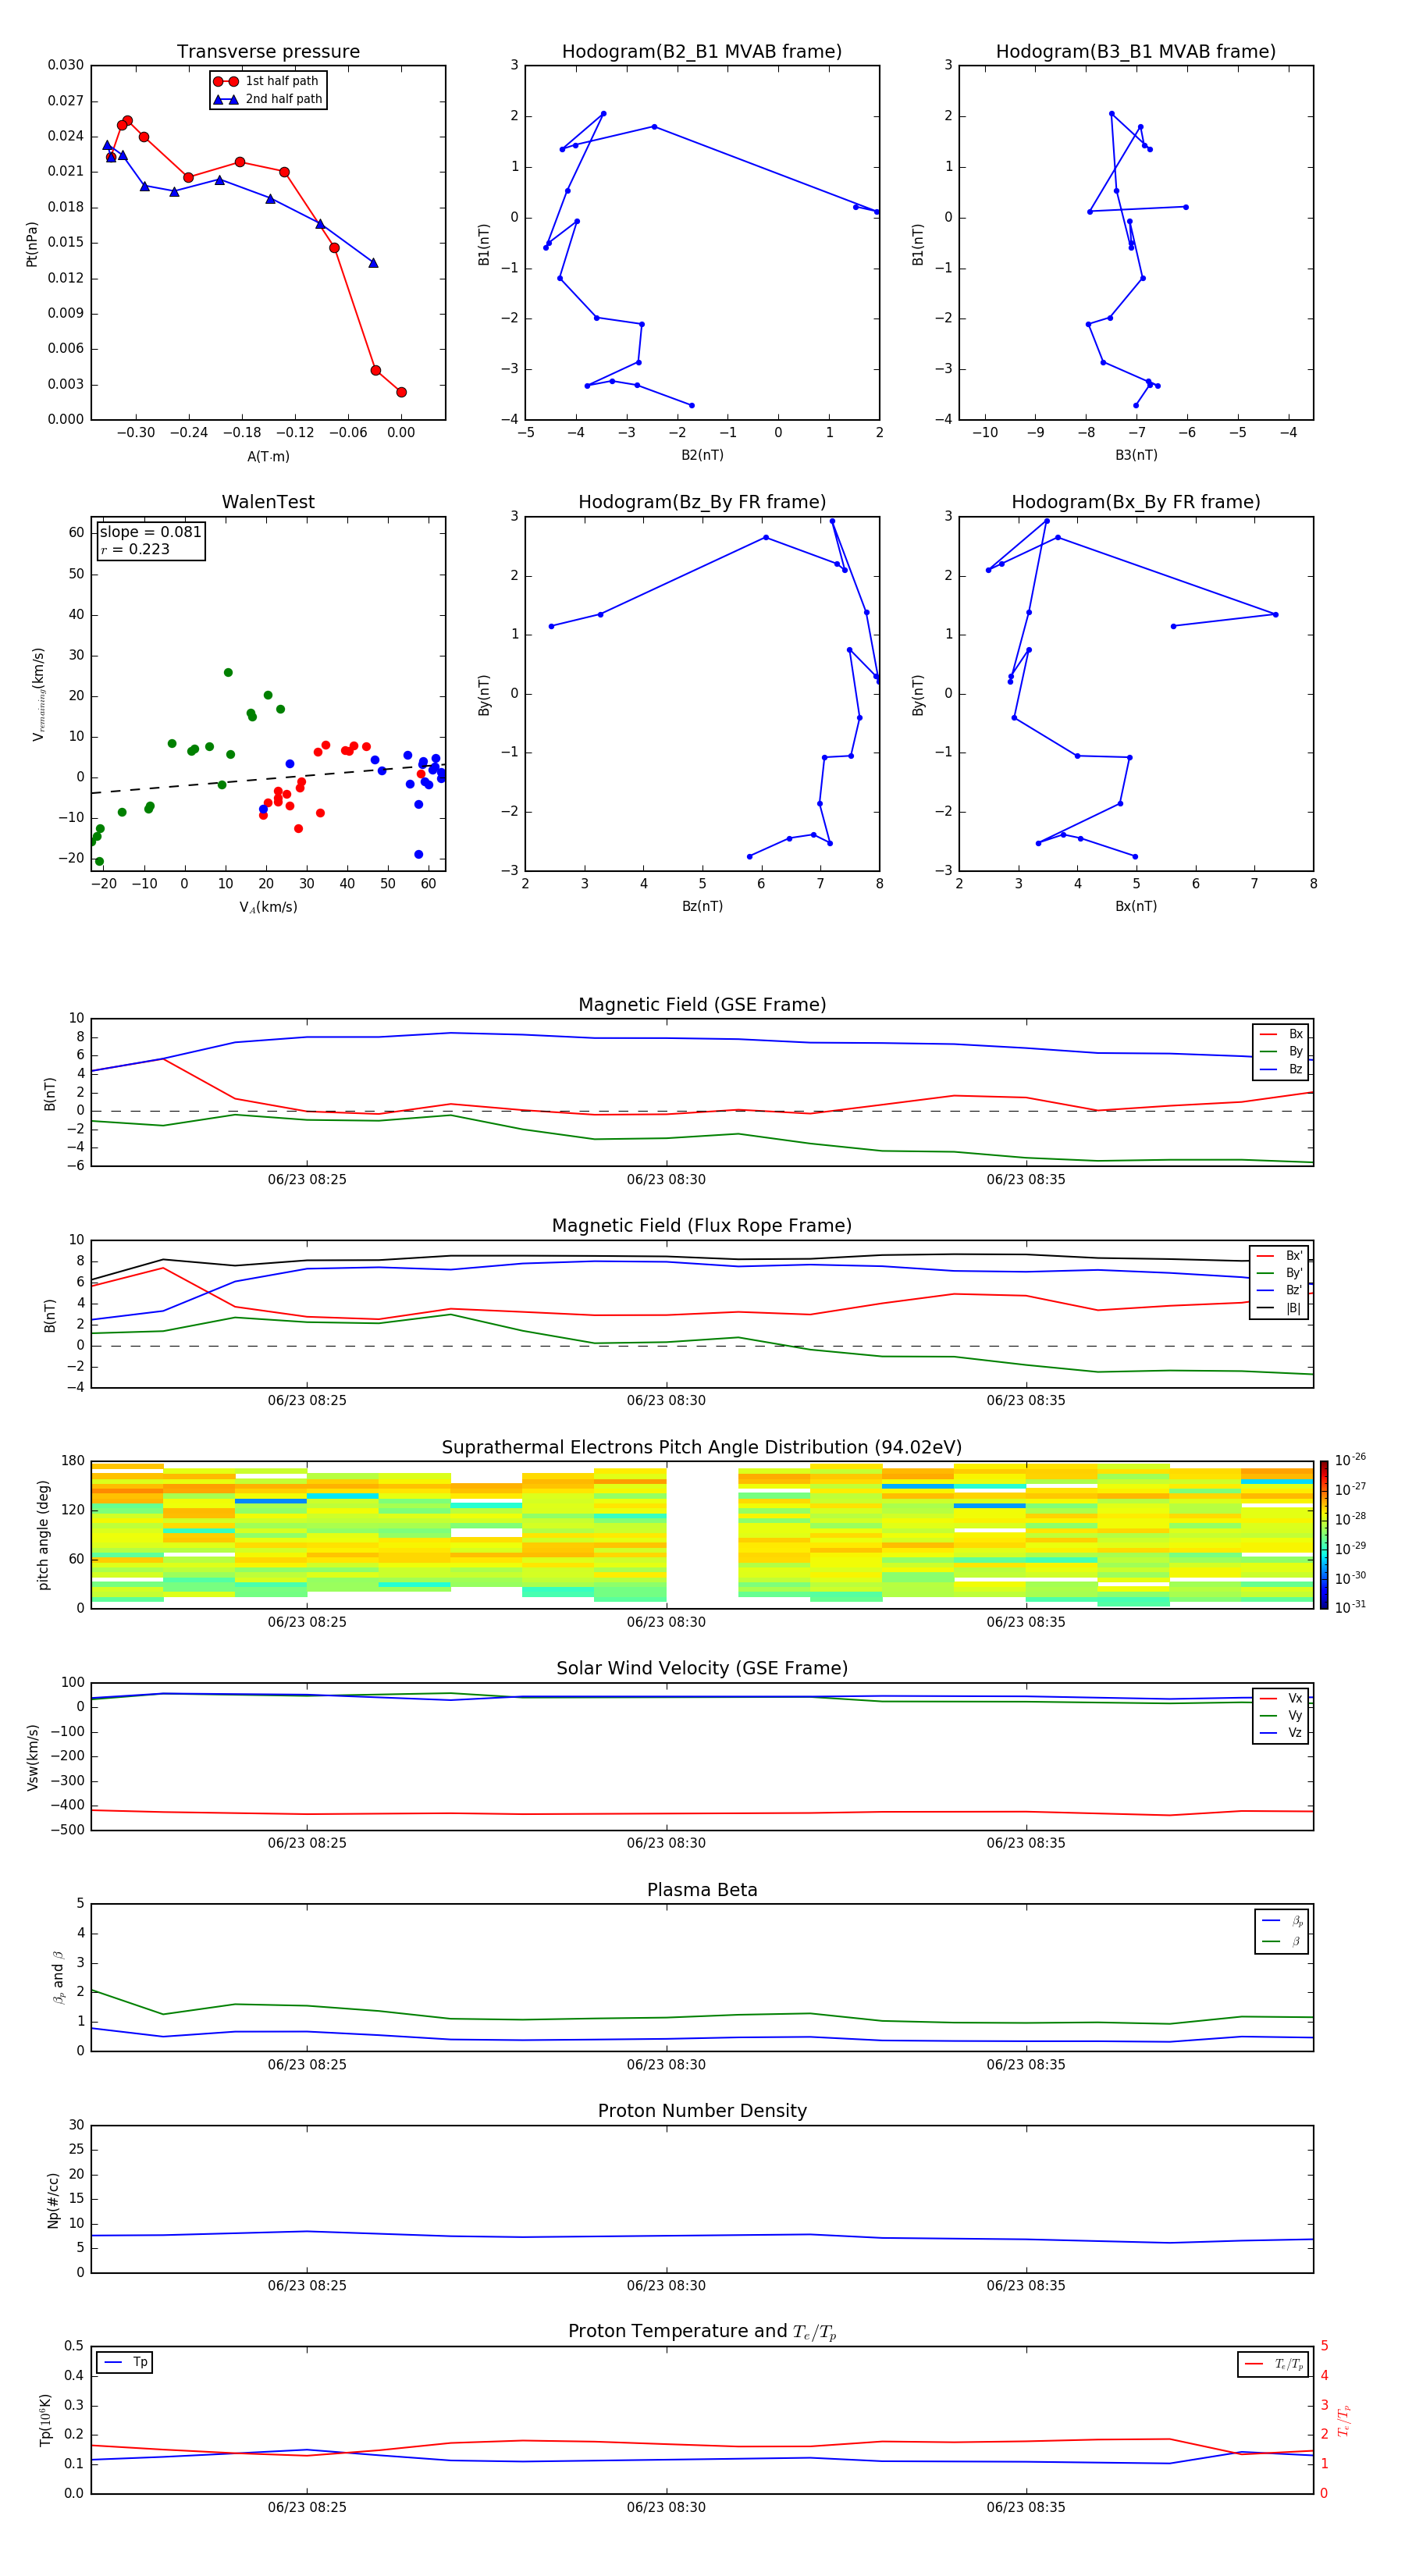Click the 'pitch angle (deg)' axis label
Screen dimensions: 1405x2576
(x=43, y=1535)
